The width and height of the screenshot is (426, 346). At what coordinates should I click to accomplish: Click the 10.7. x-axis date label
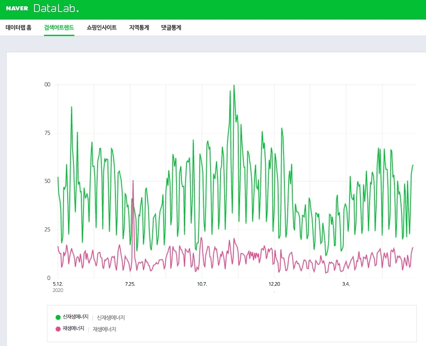point(202,284)
